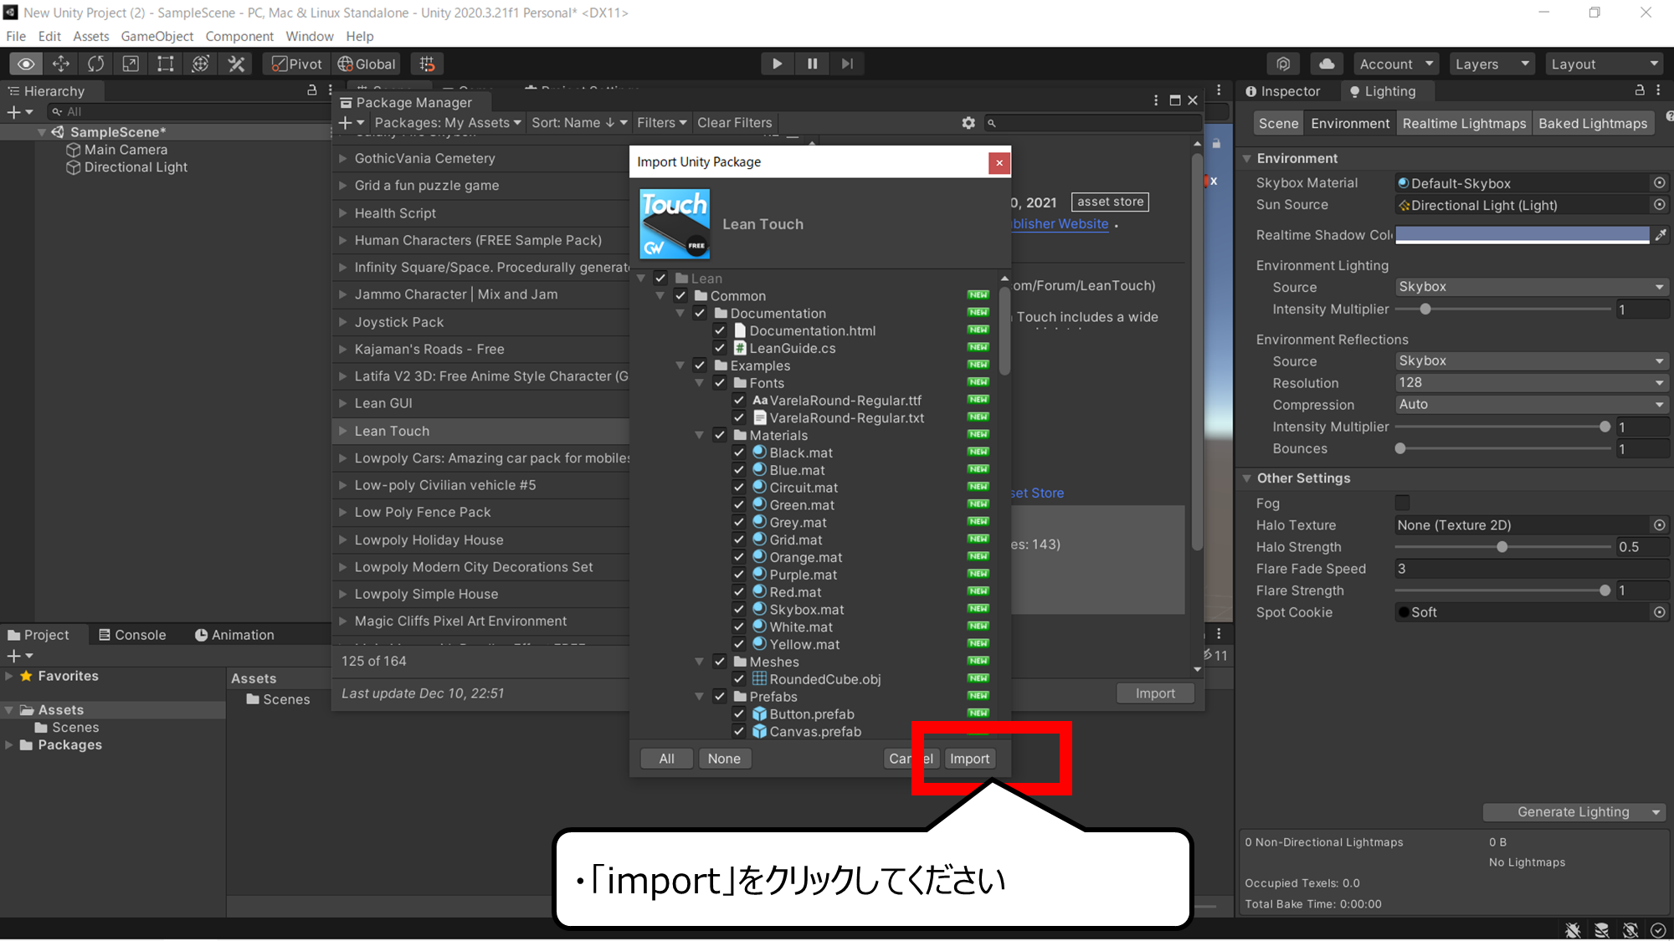
Task: Switch to the Scene tab in Lighting
Action: pos(1278,123)
